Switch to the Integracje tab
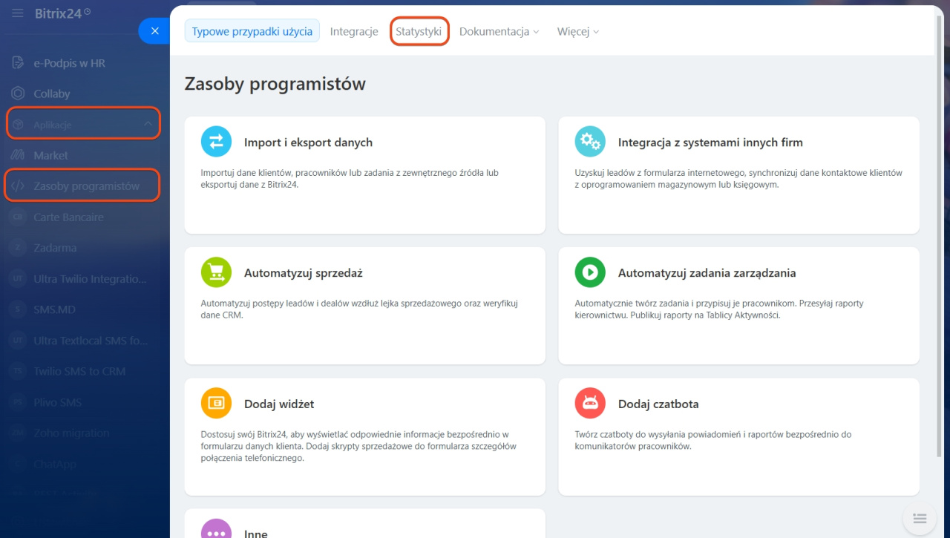The height and width of the screenshot is (538, 950). point(354,31)
